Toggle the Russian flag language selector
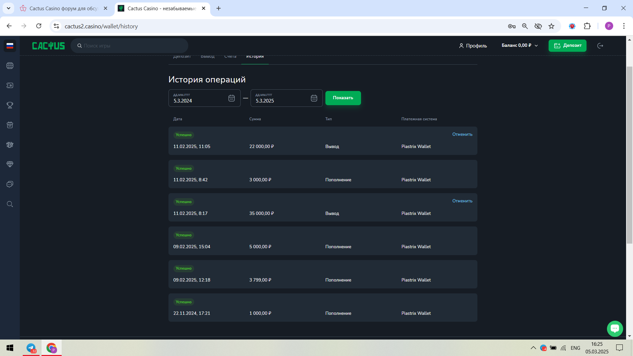Image resolution: width=633 pixels, height=356 pixels. (10, 46)
